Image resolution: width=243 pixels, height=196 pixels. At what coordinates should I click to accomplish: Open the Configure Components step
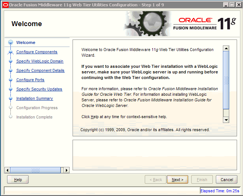coord(37,52)
